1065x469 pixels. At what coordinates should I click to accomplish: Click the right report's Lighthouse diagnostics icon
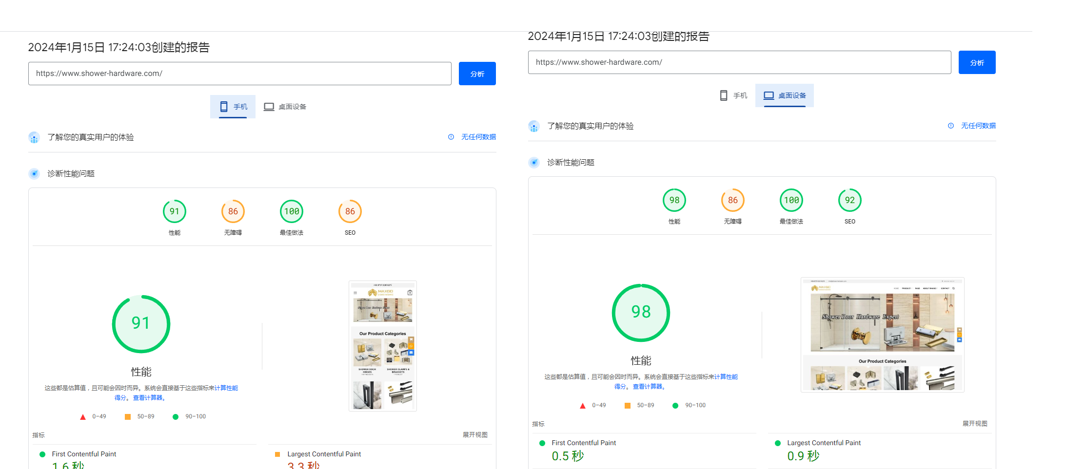pyautogui.click(x=534, y=162)
